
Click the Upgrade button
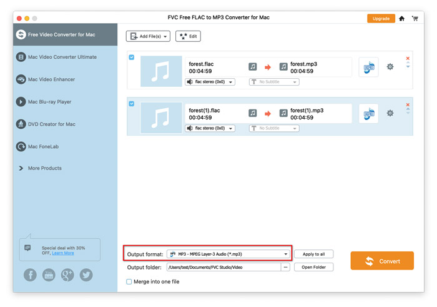coord(381,18)
